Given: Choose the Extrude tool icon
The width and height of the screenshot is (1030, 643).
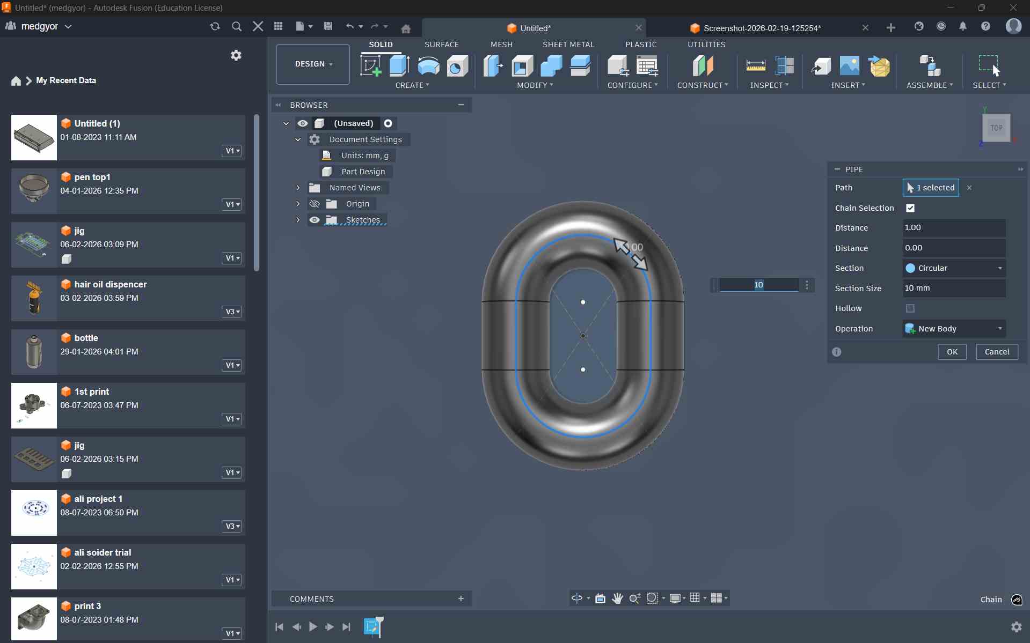Looking at the screenshot, I should [x=399, y=66].
